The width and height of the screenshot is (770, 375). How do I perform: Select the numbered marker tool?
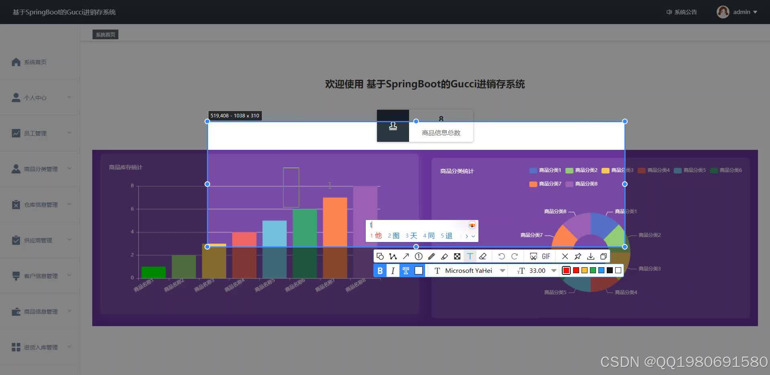point(419,256)
